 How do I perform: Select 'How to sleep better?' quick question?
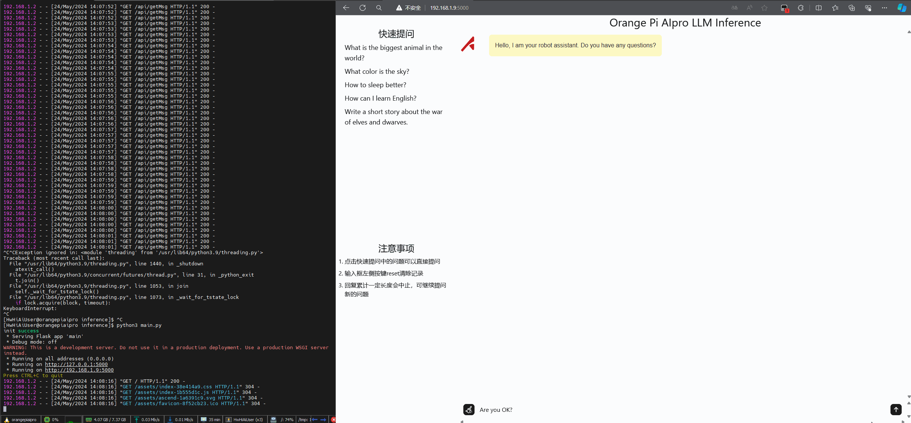pos(375,85)
